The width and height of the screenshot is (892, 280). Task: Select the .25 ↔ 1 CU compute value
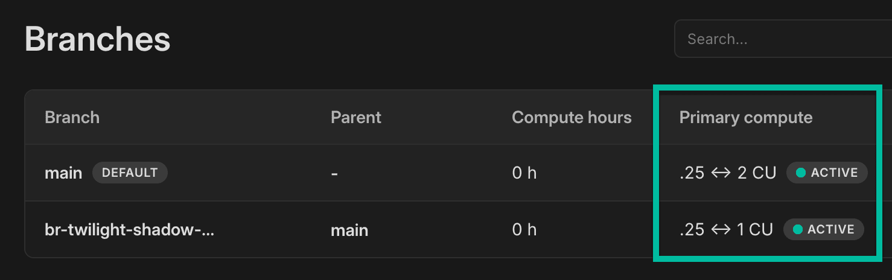pos(726,230)
